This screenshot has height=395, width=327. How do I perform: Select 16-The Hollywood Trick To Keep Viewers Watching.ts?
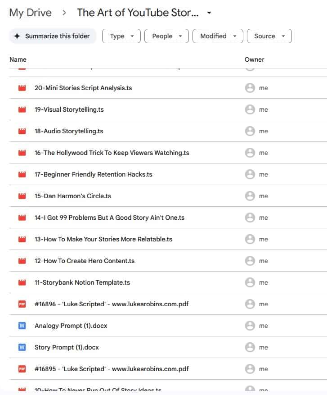112,153
